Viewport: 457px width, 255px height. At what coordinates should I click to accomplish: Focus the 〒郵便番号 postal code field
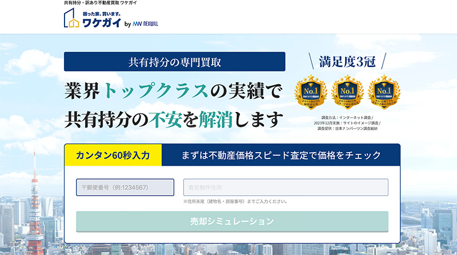125,188
